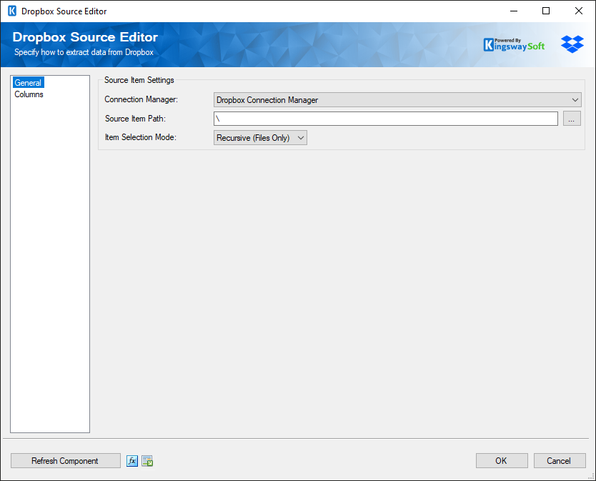The width and height of the screenshot is (596, 481).
Task: Select the General tab in the sidebar
Action: pyautogui.click(x=28, y=82)
